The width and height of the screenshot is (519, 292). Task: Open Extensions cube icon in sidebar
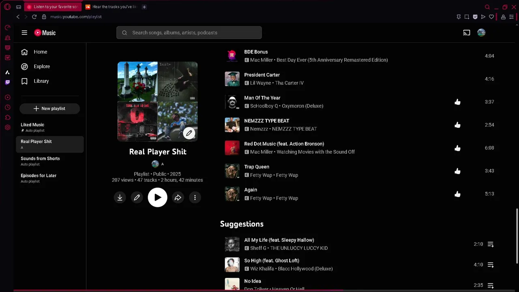pos(7,118)
